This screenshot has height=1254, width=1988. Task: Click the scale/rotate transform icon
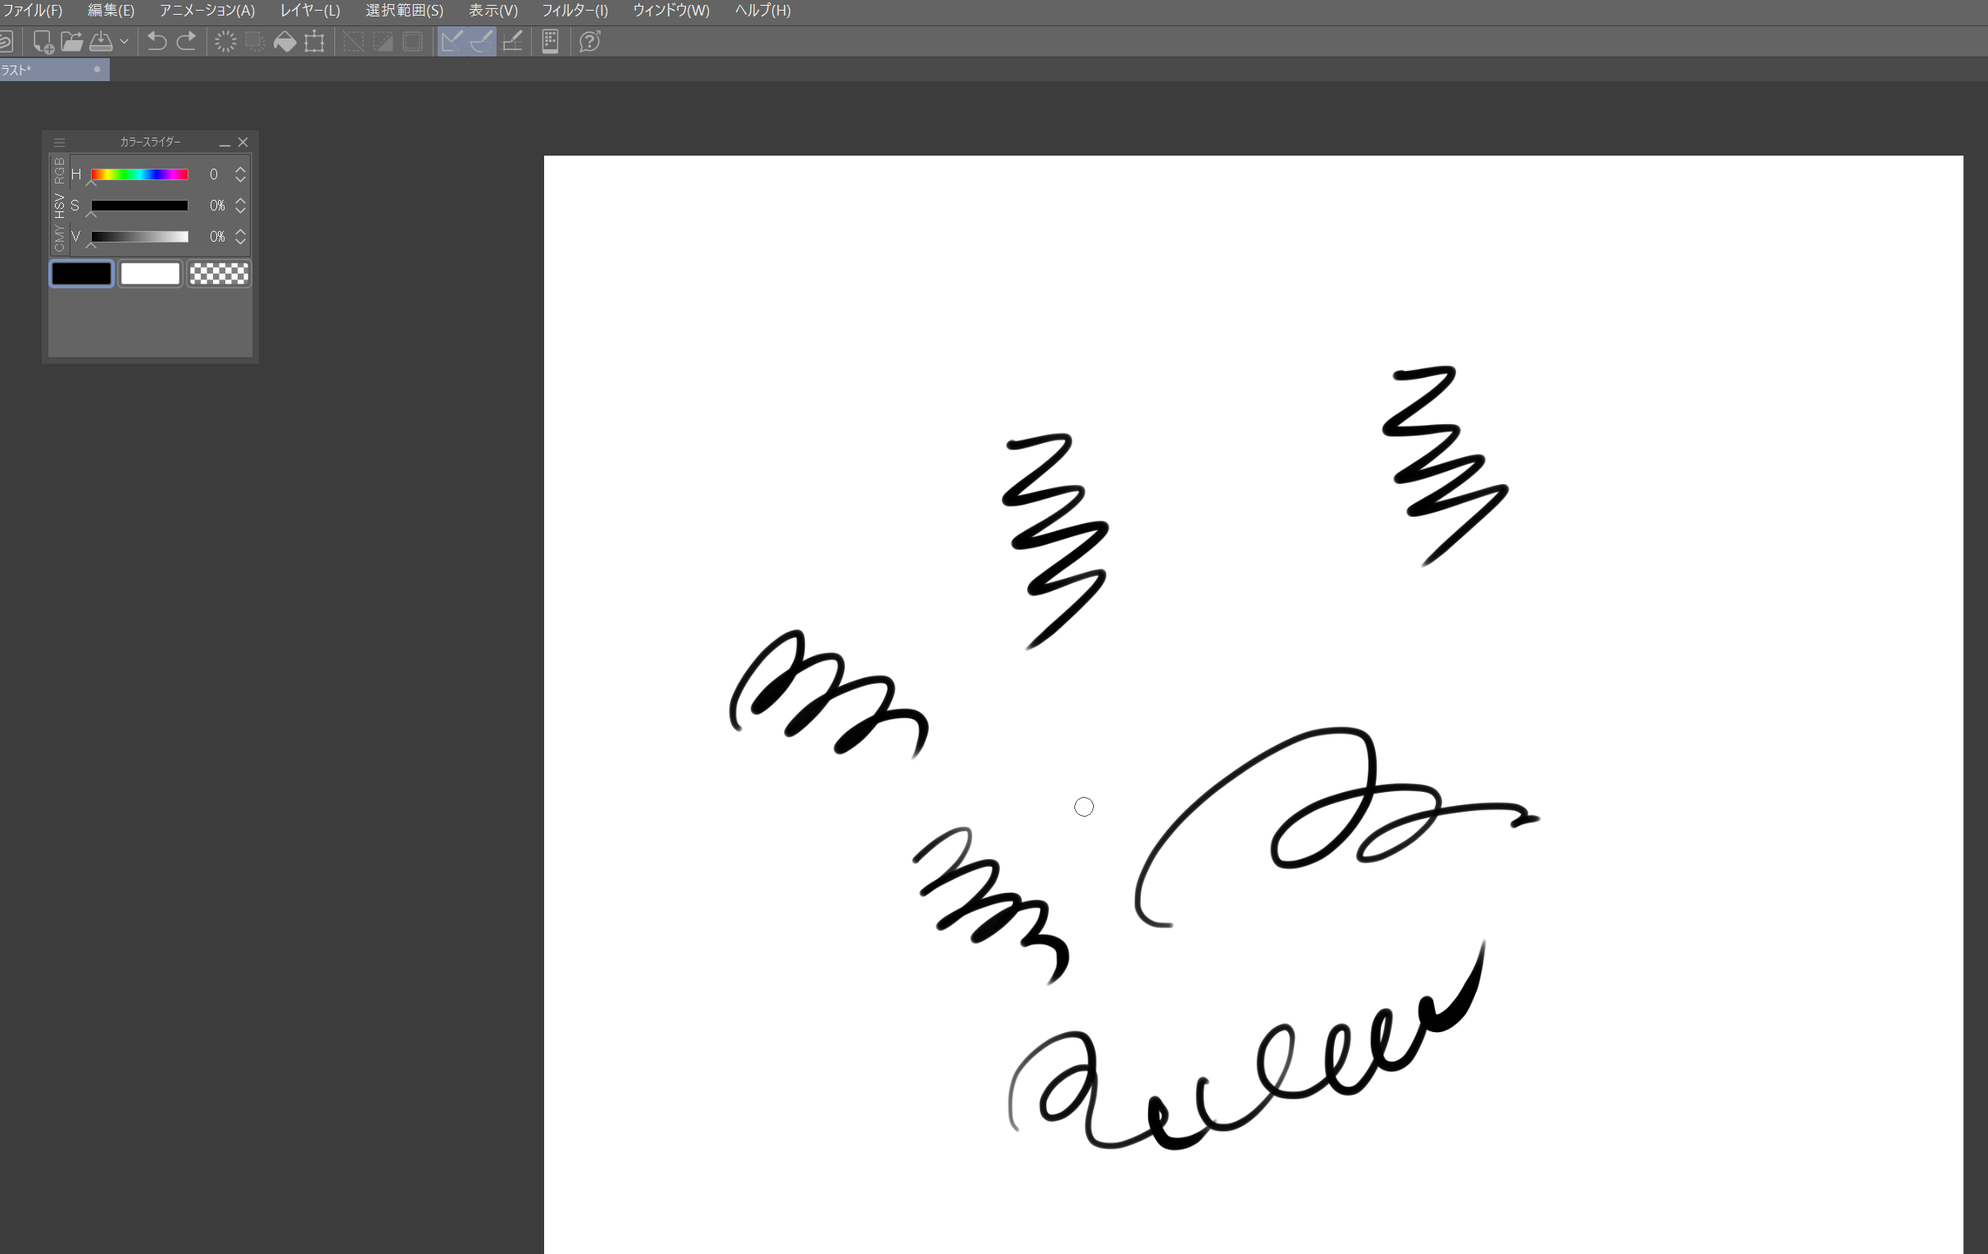[x=314, y=41]
